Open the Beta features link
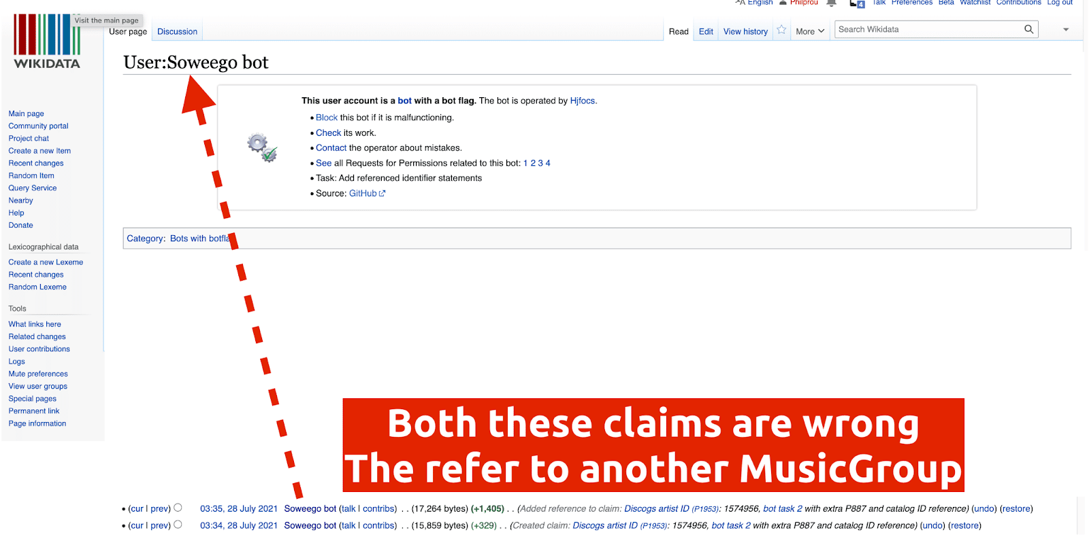This screenshot has width=1089, height=560. (946, 3)
